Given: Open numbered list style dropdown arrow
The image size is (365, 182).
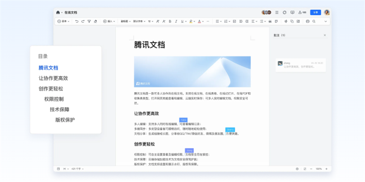Looking at the screenshot, I should click(229, 21).
